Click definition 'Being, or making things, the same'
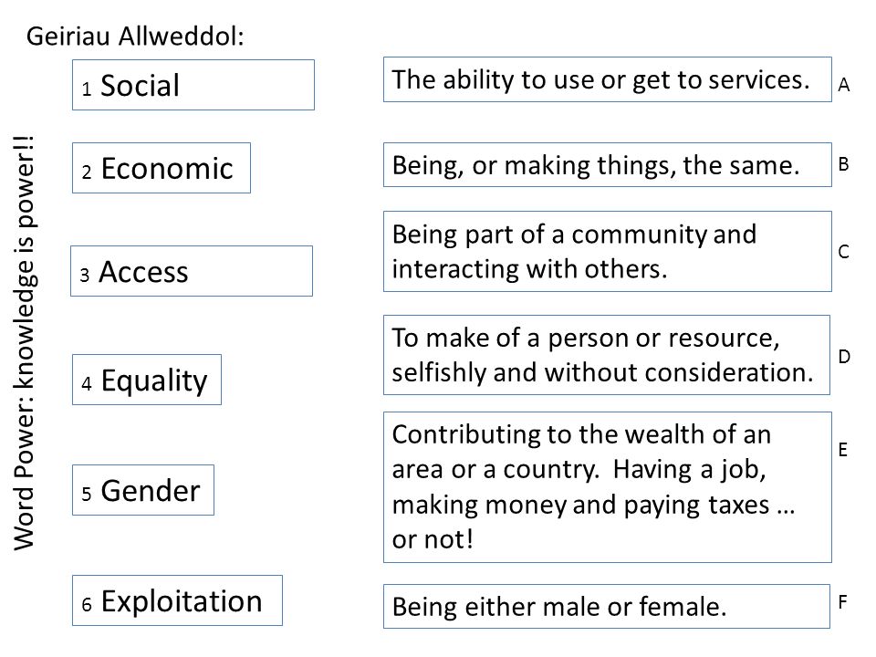The width and height of the screenshot is (876, 657). (608, 165)
